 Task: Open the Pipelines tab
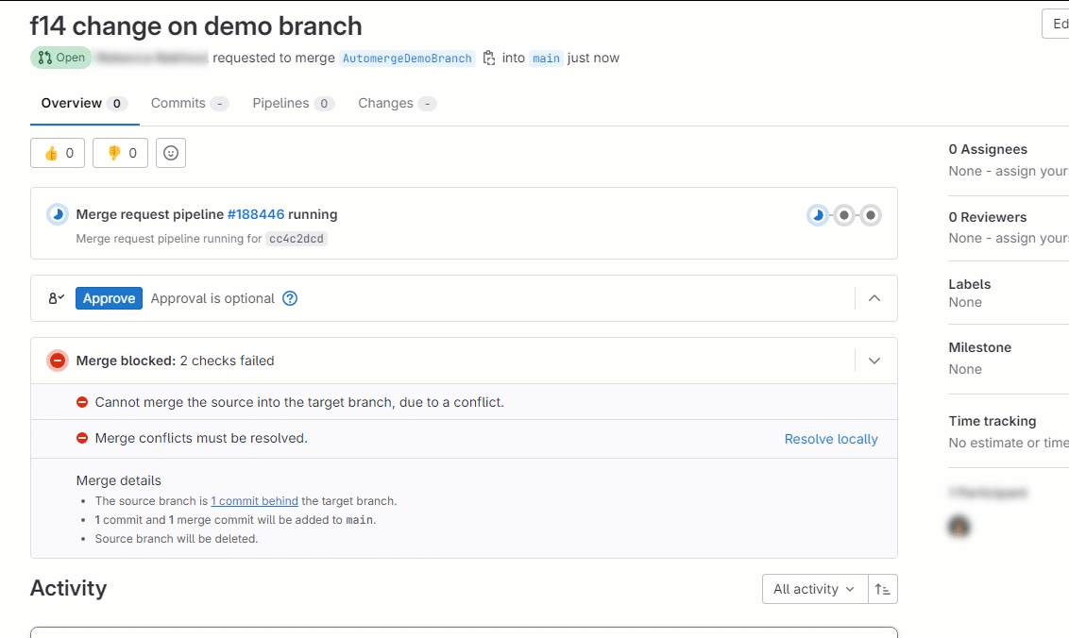click(x=282, y=103)
